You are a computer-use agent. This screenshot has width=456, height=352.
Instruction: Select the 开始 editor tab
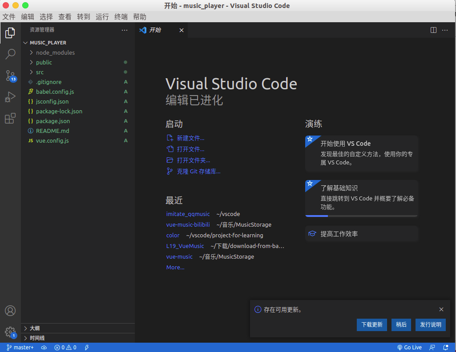point(161,30)
